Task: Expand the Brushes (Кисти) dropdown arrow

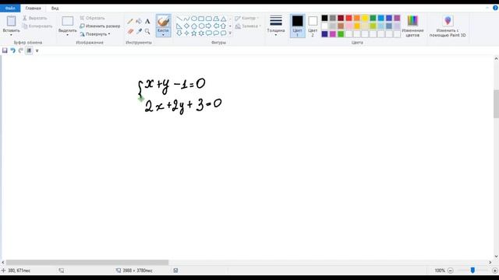Action: [x=163, y=34]
